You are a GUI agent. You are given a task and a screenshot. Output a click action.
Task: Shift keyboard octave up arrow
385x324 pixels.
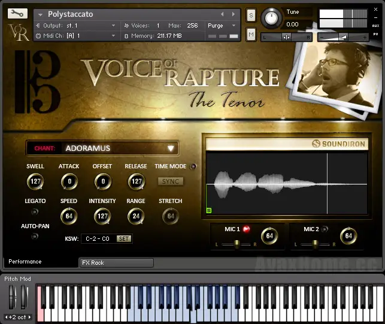point(29,317)
